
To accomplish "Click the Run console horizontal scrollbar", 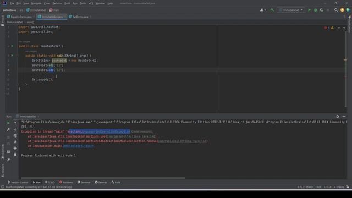I will pos(103,178).
